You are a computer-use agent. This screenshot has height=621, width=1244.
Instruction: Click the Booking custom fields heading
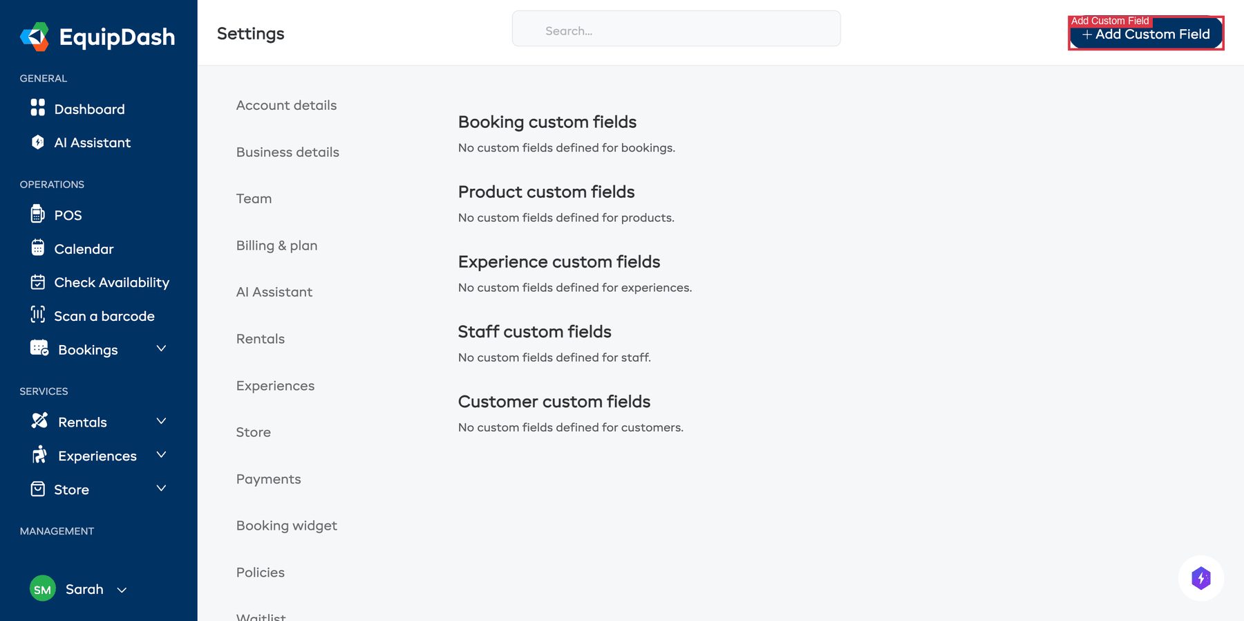pyautogui.click(x=547, y=122)
